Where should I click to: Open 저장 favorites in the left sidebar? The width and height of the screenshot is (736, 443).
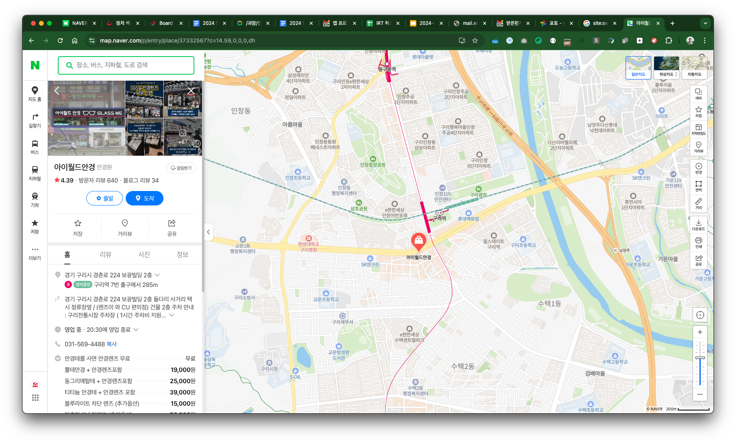pos(35,226)
